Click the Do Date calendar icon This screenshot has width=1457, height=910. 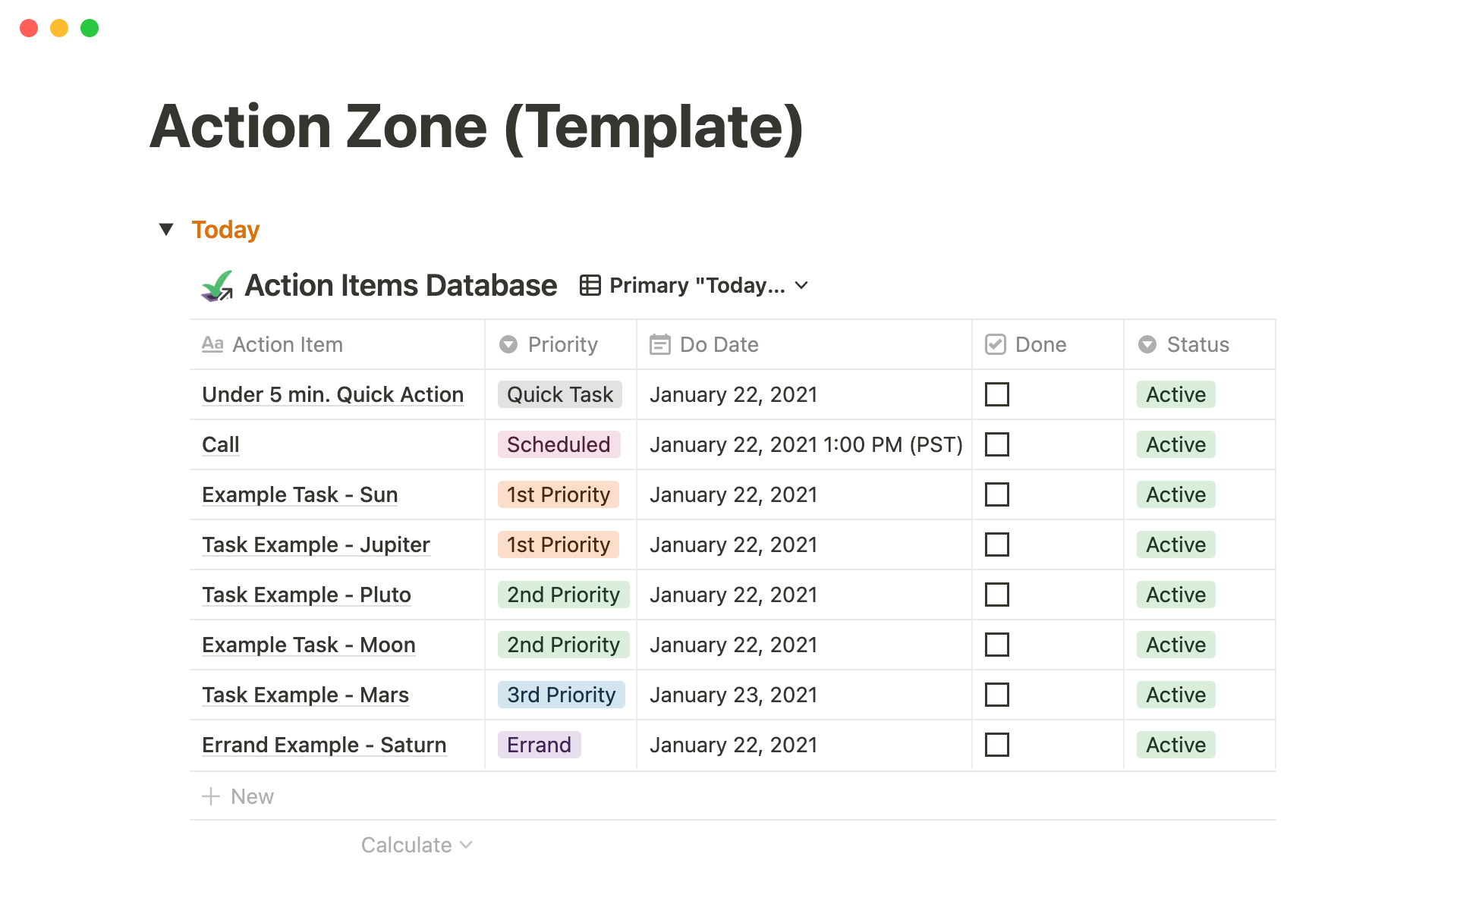[659, 344]
